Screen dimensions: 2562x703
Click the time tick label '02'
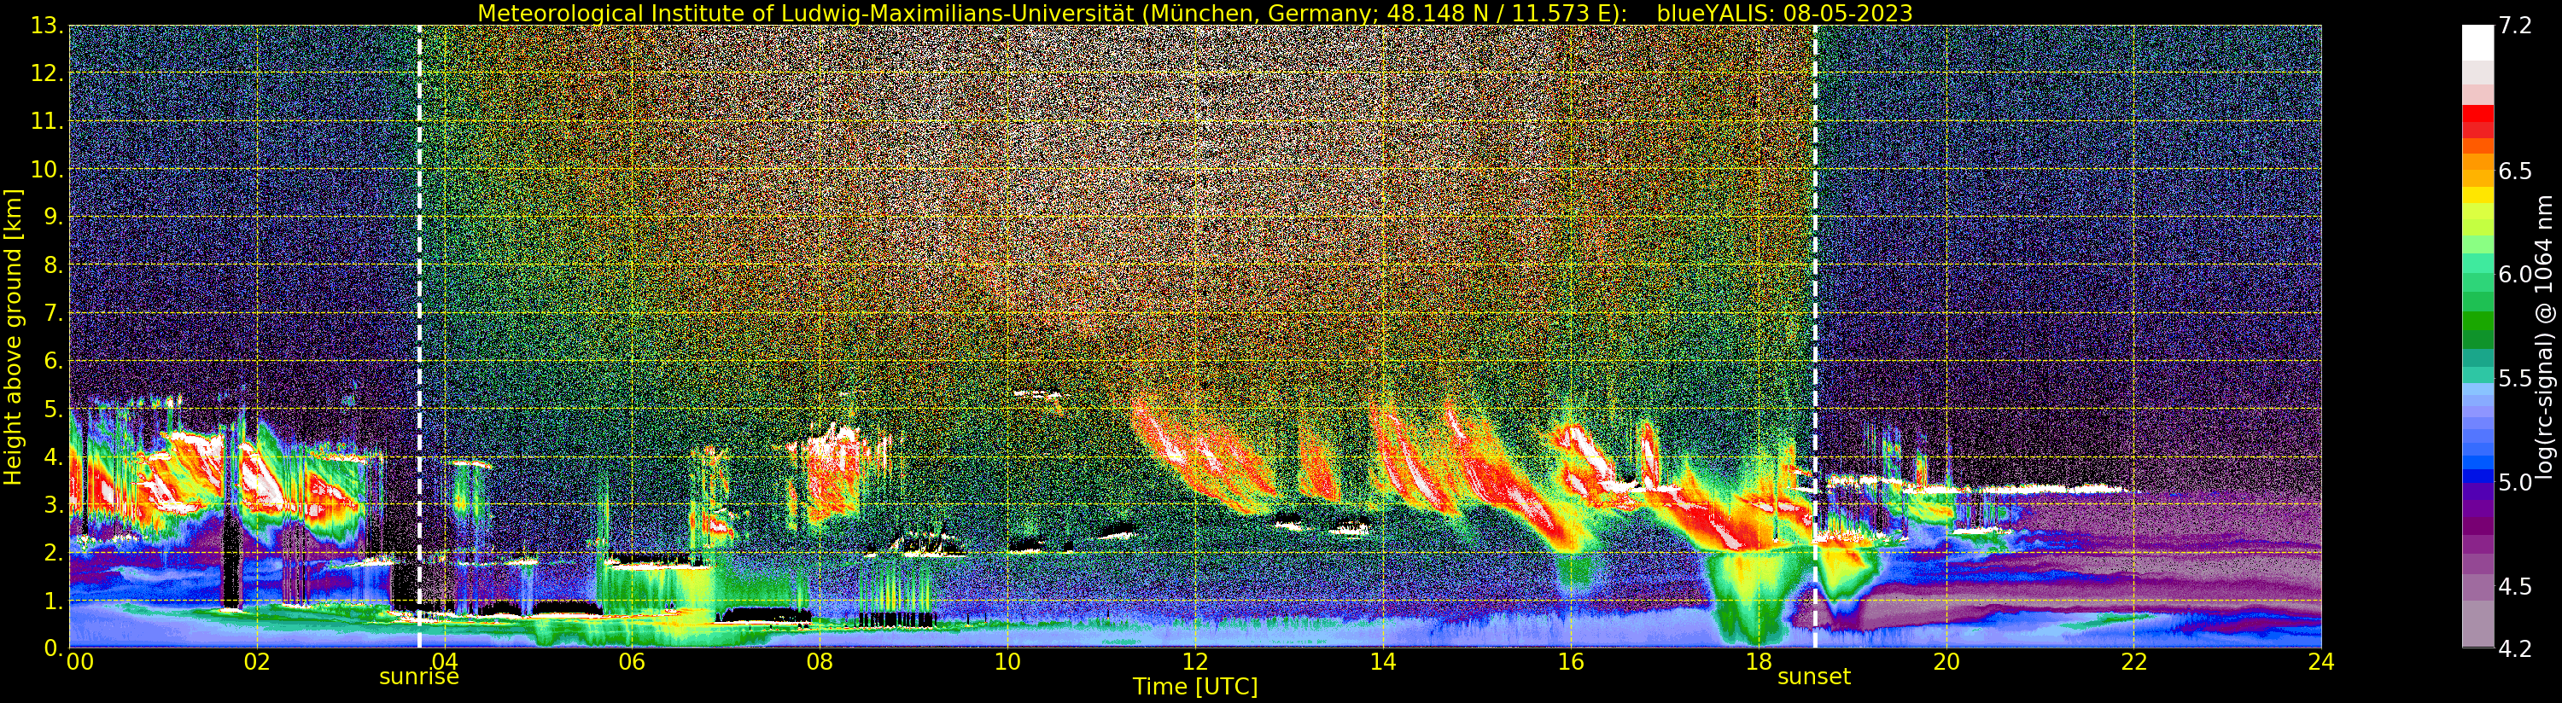pyautogui.click(x=257, y=662)
